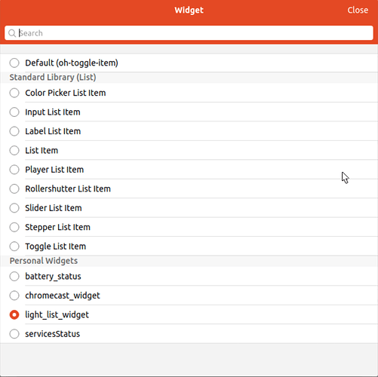Focus the Search input field
The width and height of the screenshot is (378, 377).
click(189, 33)
